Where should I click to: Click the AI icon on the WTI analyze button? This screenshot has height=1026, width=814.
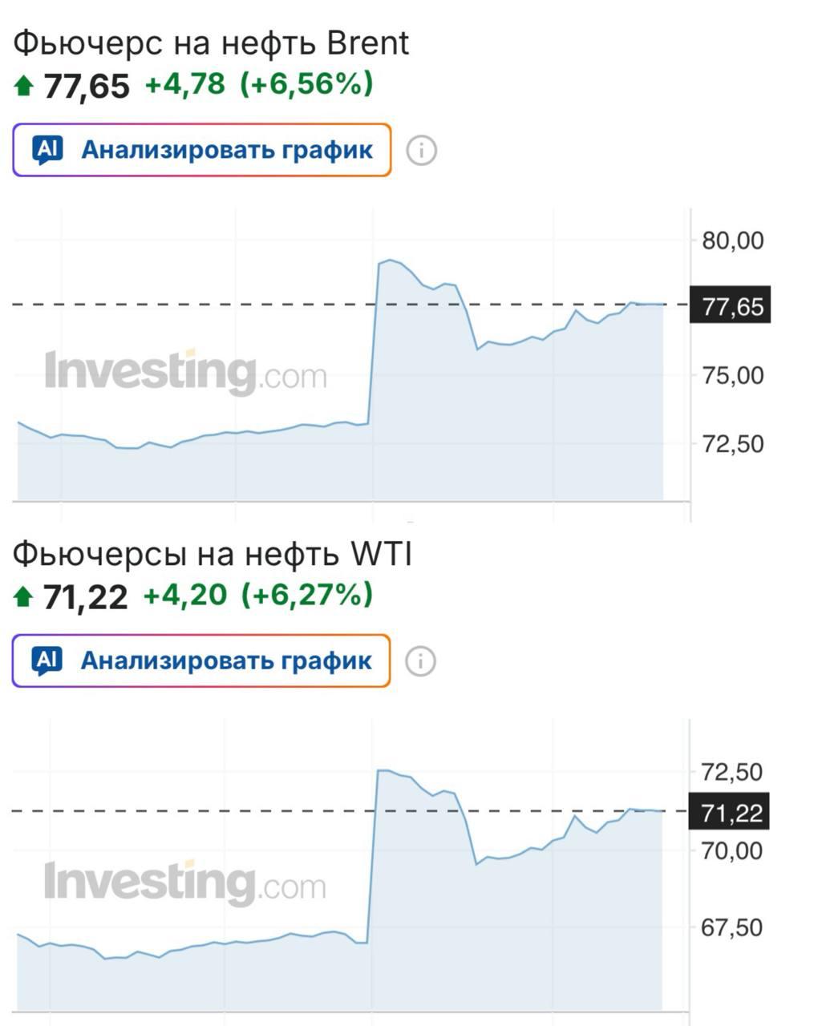48,660
